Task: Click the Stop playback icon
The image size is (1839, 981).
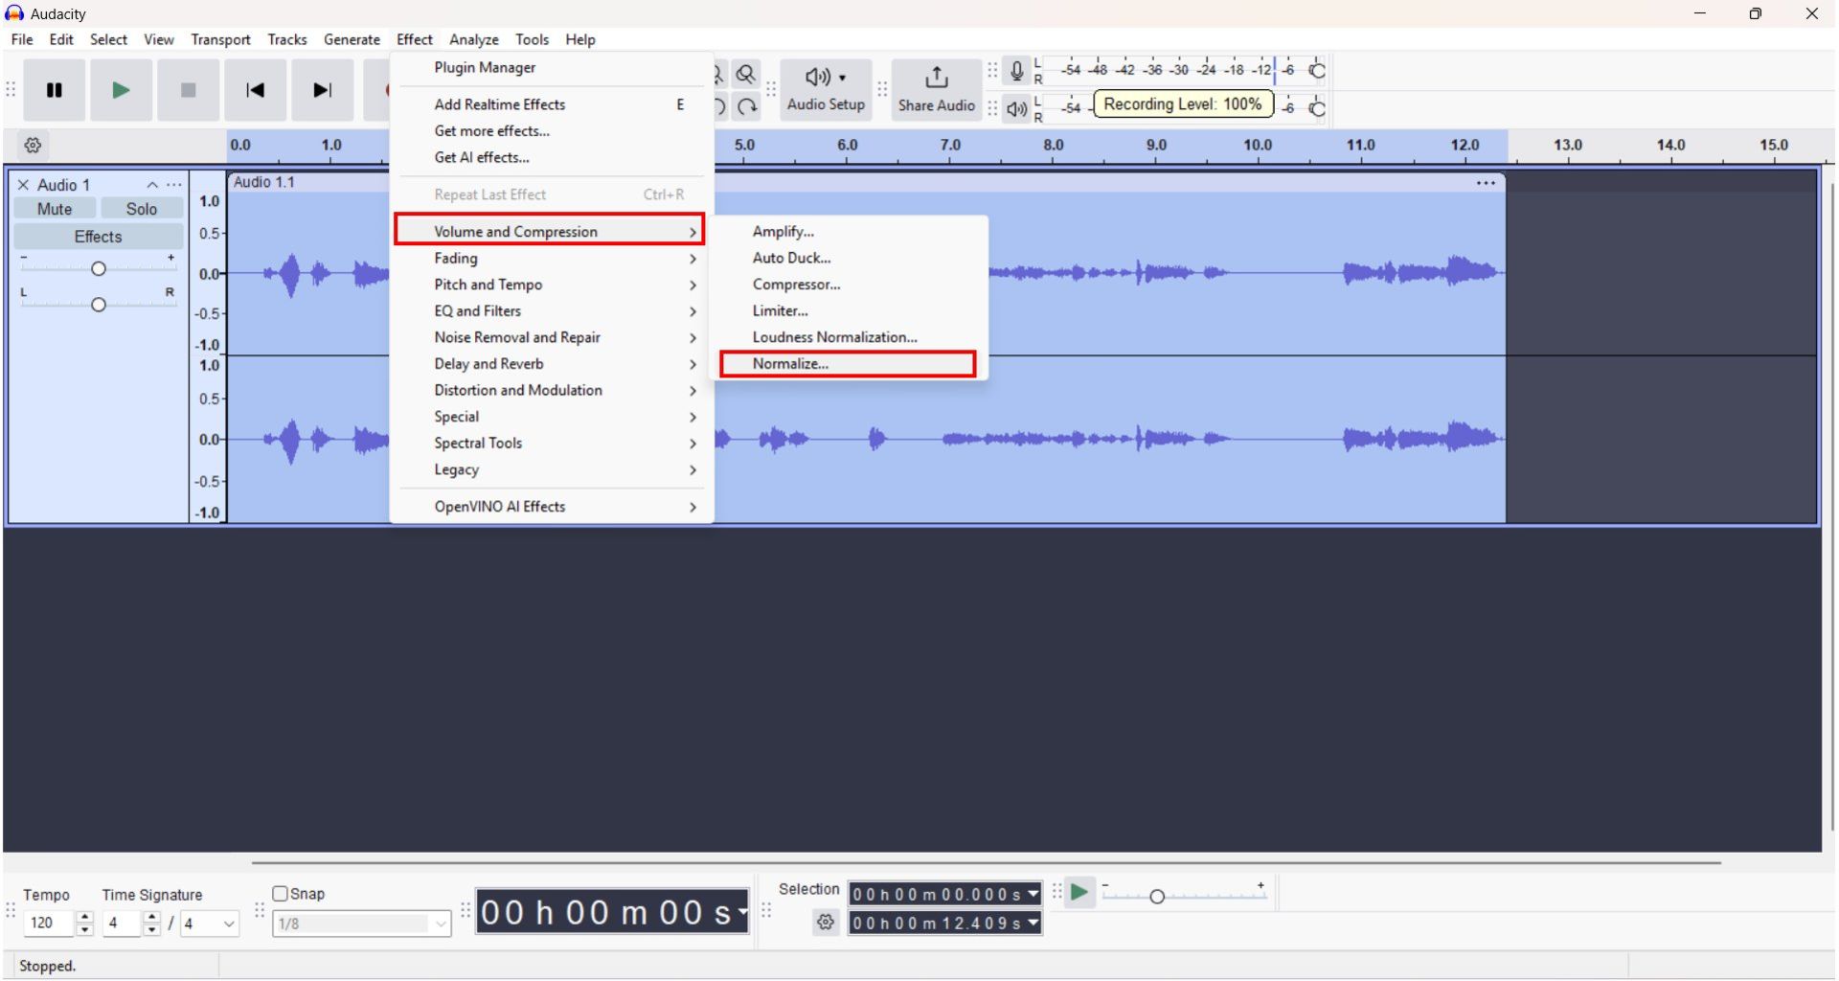Action: [x=188, y=90]
